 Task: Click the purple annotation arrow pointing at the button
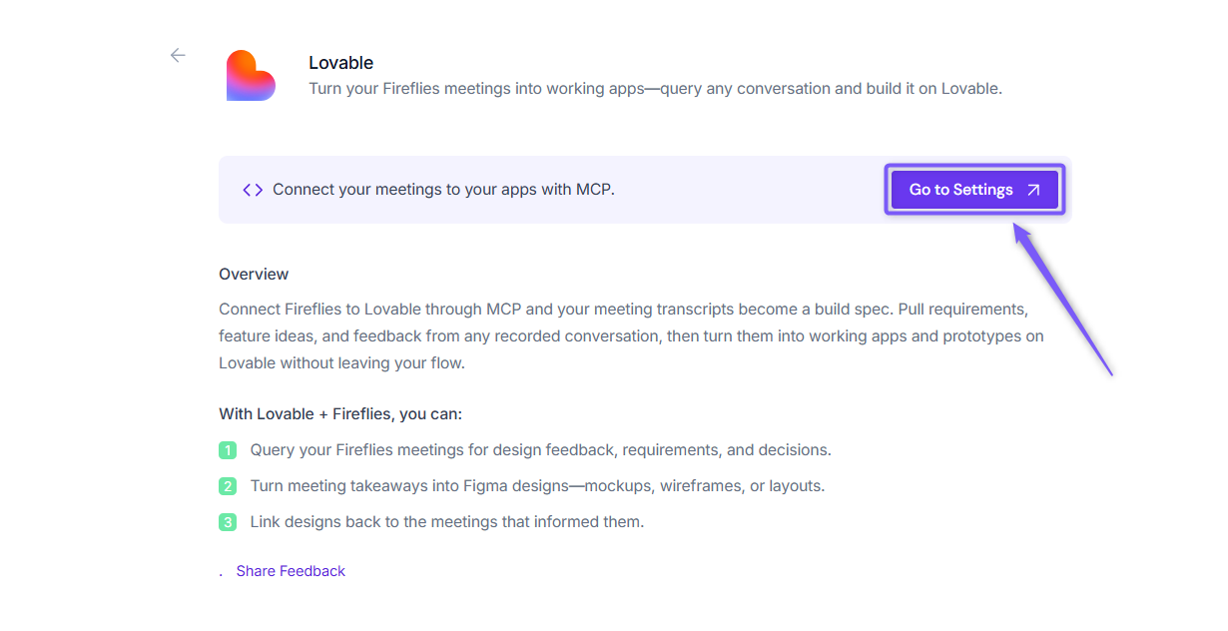tap(1062, 299)
